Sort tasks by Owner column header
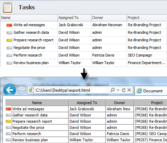 click(x=109, y=18)
